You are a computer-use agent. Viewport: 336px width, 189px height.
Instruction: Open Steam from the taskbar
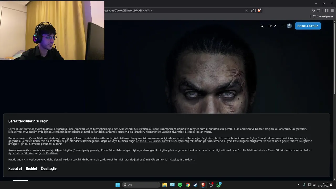point(195,185)
